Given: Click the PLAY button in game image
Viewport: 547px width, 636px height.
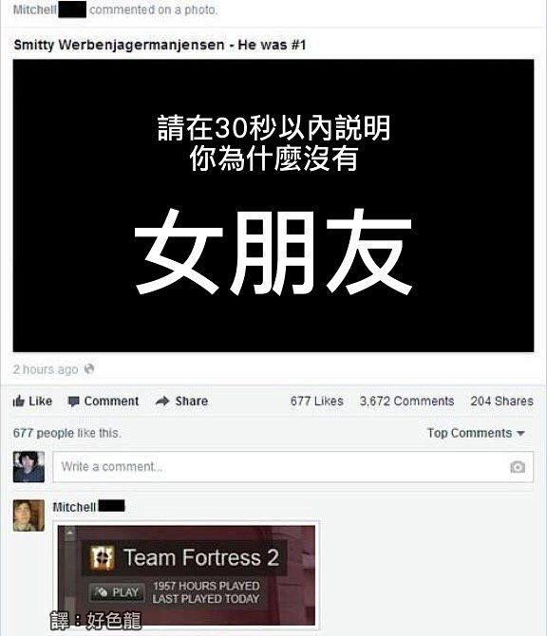Looking at the screenshot, I should click(x=117, y=592).
